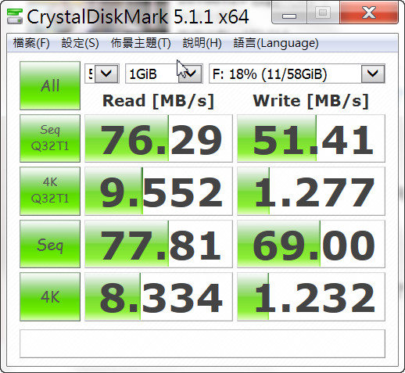This screenshot has width=405, height=373.
Task: Click the Seq Q32T1 read result 76.29
Action: click(159, 138)
